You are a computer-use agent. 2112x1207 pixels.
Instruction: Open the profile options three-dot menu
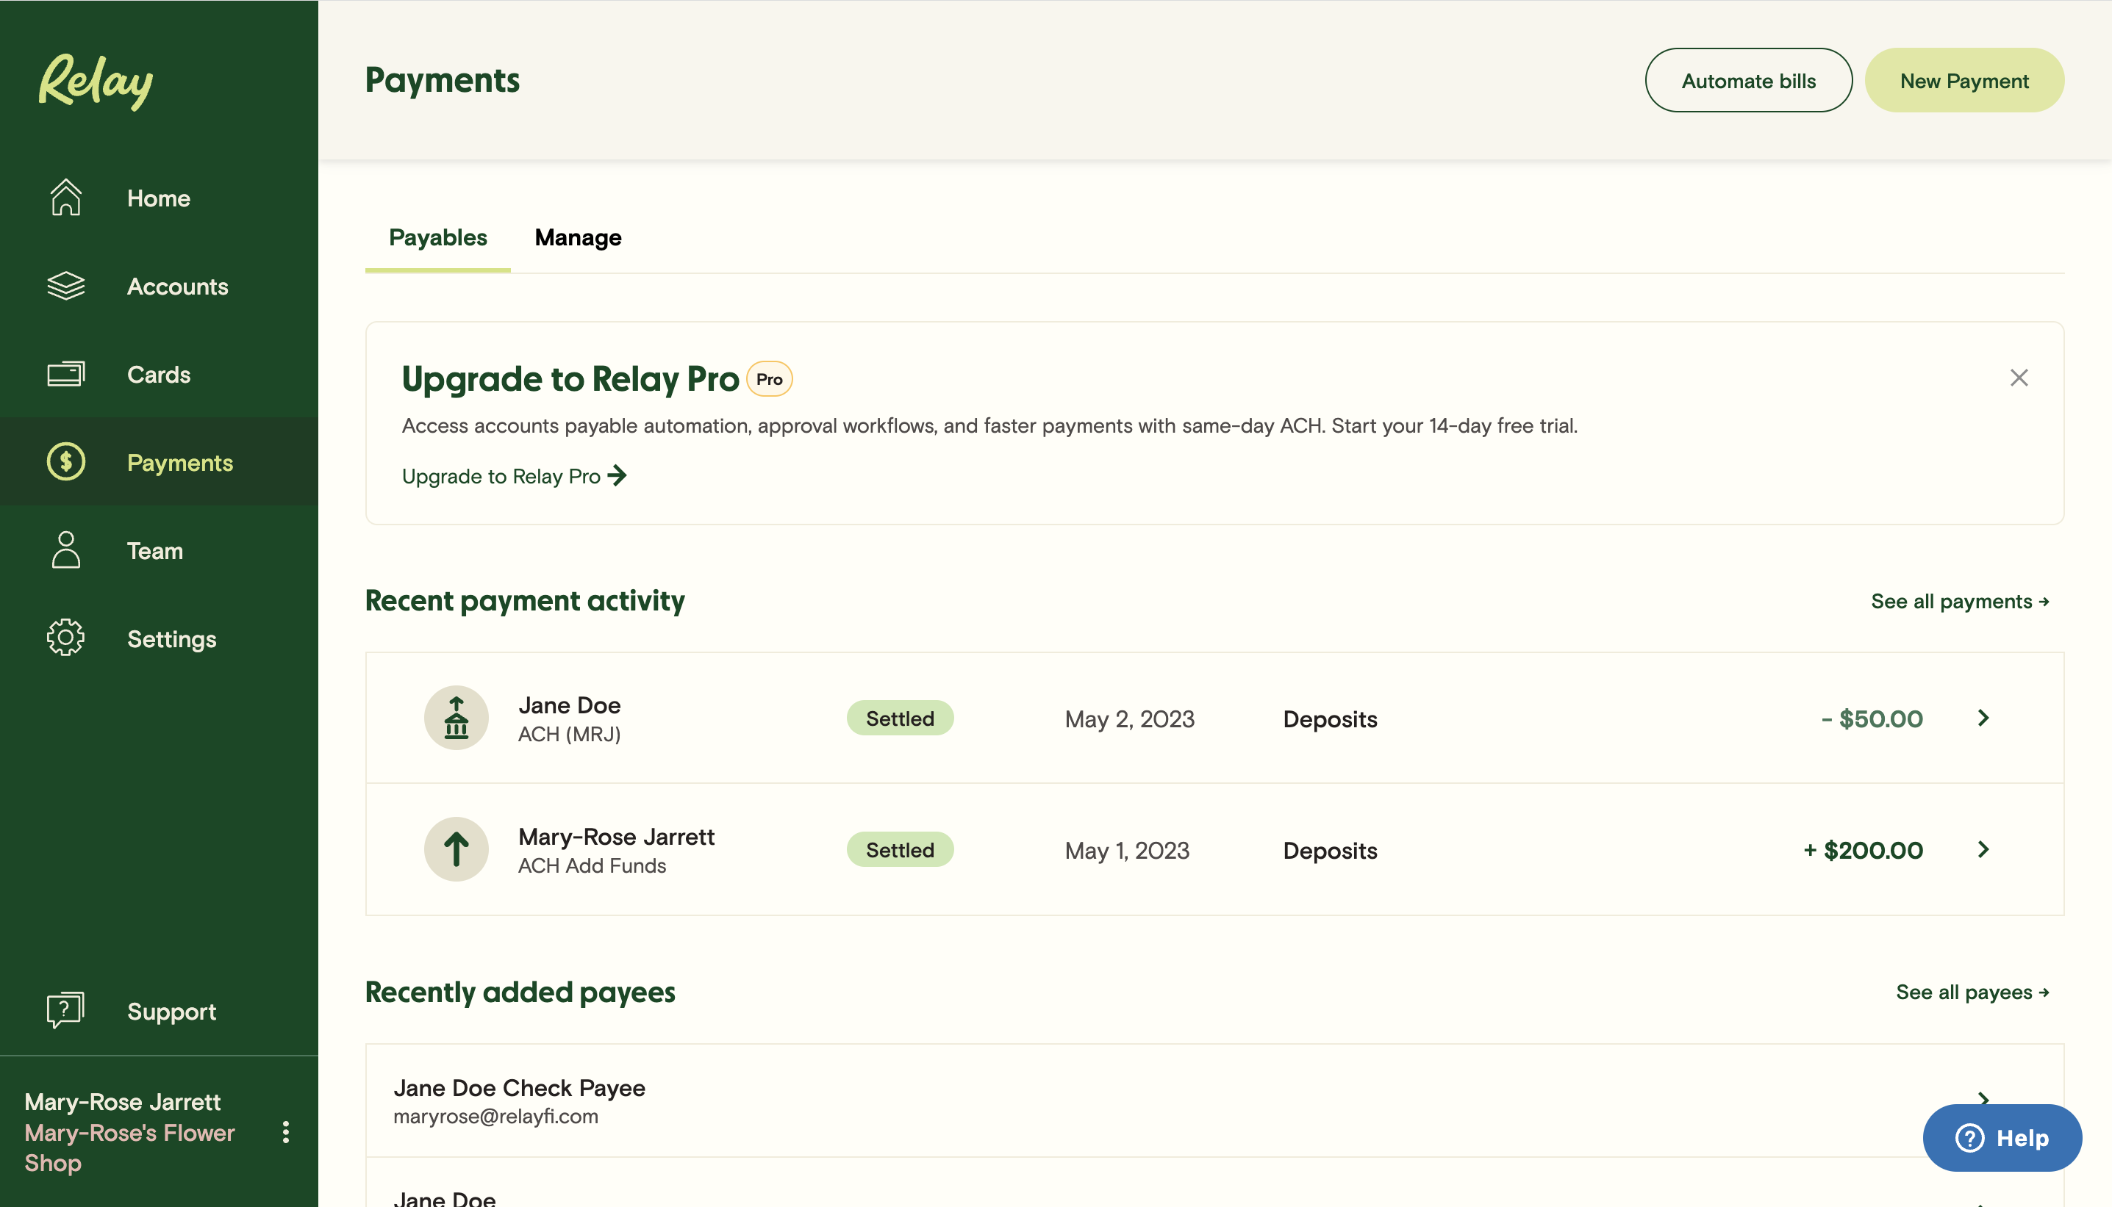pos(286,1131)
